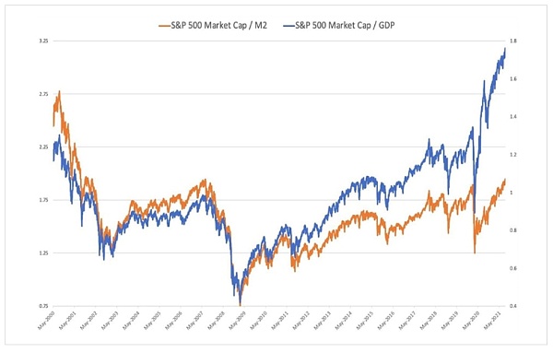Click the May-2000 x-axis date label
Image resolution: width=553 pixels, height=352 pixels.
click(x=46, y=321)
